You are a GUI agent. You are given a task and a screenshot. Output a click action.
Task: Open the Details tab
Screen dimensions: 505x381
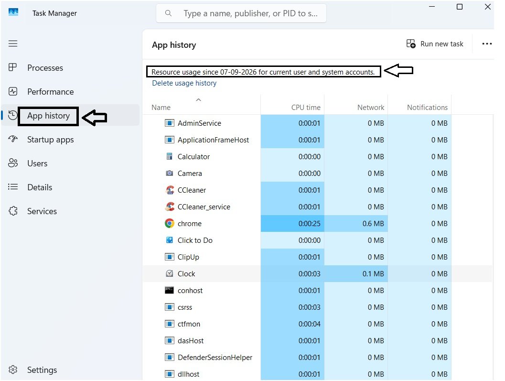(x=40, y=187)
